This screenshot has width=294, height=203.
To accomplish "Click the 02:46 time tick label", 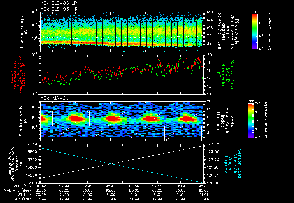I will (87, 186).
